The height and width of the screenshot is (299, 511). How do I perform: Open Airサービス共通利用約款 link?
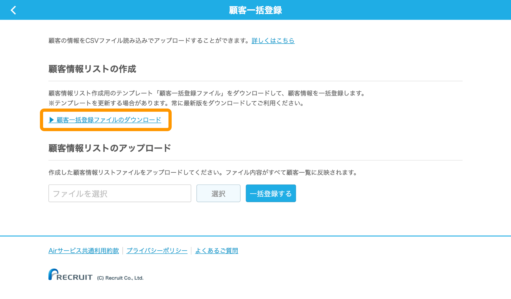coord(84,251)
